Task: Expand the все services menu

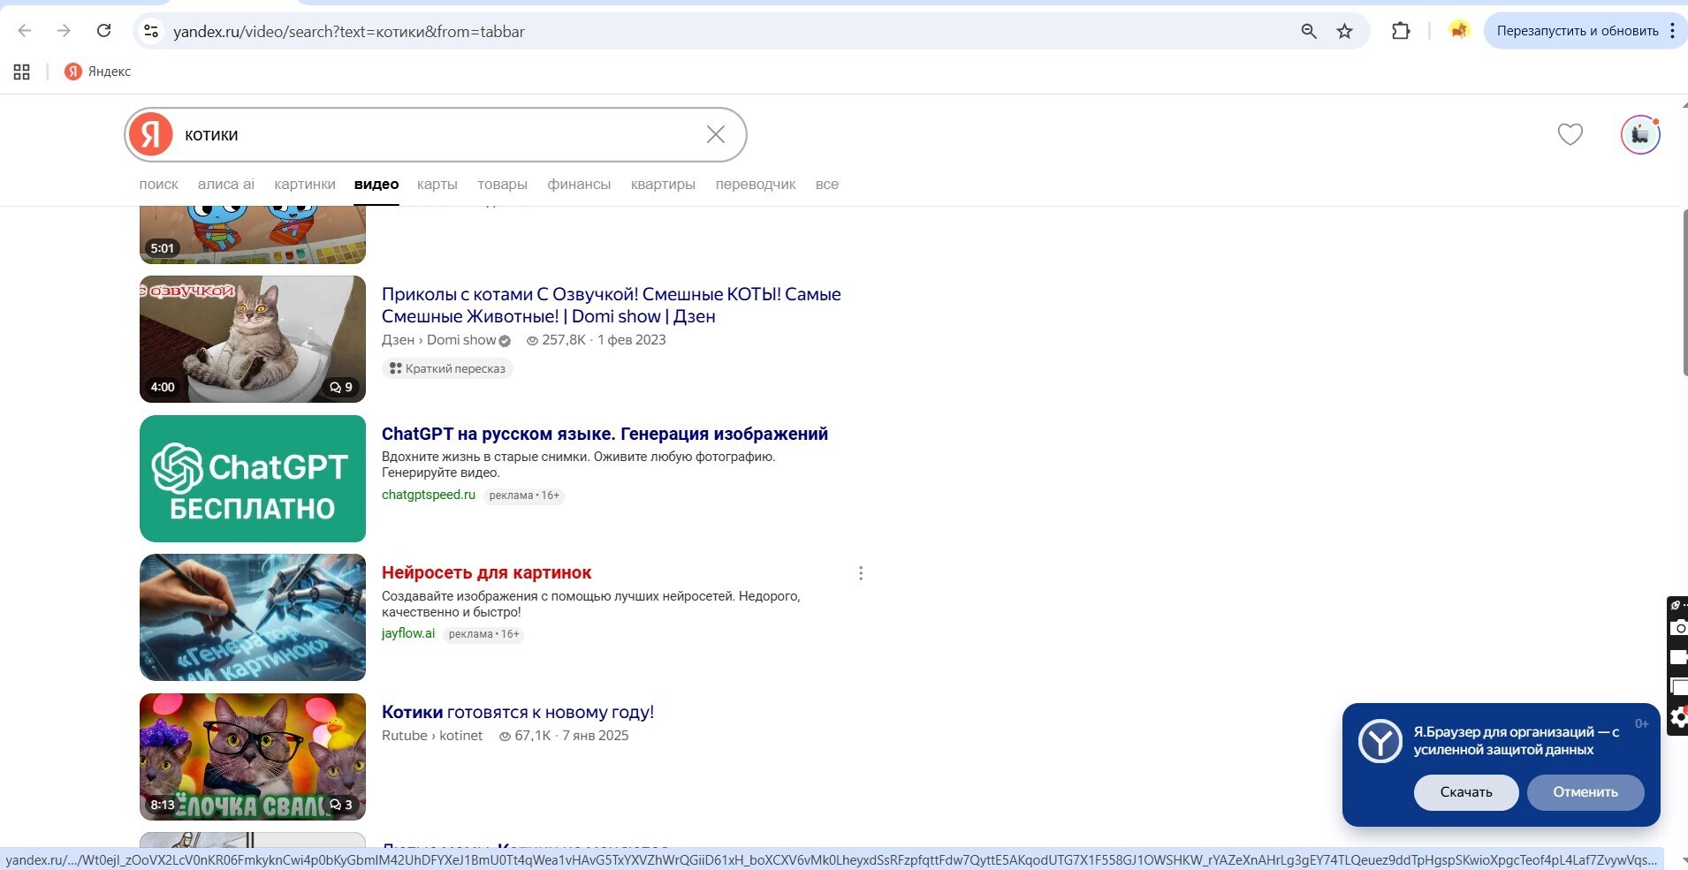Action: pyautogui.click(x=827, y=185)
